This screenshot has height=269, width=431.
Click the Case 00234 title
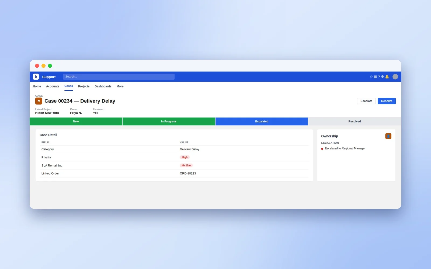tap(80, 101)
